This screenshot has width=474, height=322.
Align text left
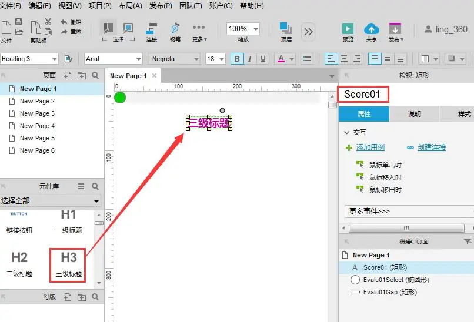click(331, 59)
